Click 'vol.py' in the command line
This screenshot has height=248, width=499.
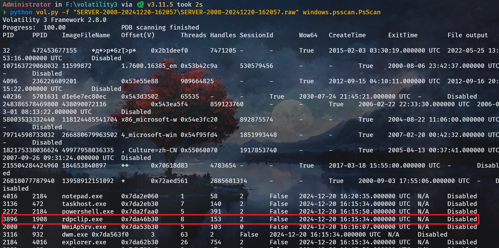tap(47, 12)
